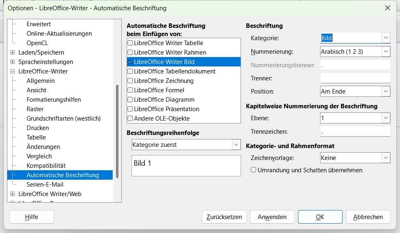Open the Zeichenvorlage dropdown
The height and width of the screenshot is (233, 400).
pyautogui.click(x=355, y=158)
